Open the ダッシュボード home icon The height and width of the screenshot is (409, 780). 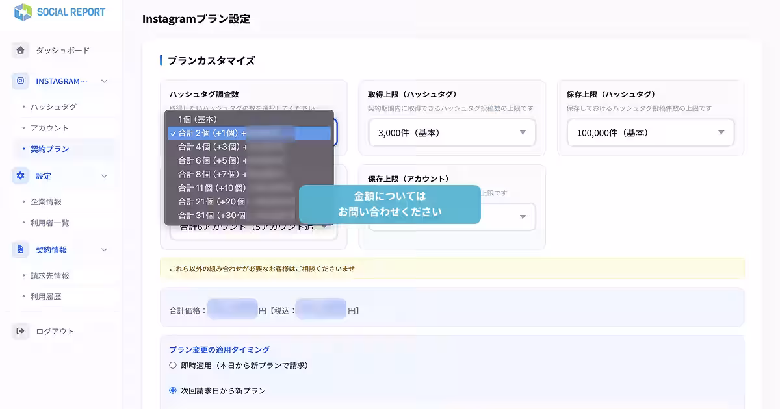click(x=20, y=49)
